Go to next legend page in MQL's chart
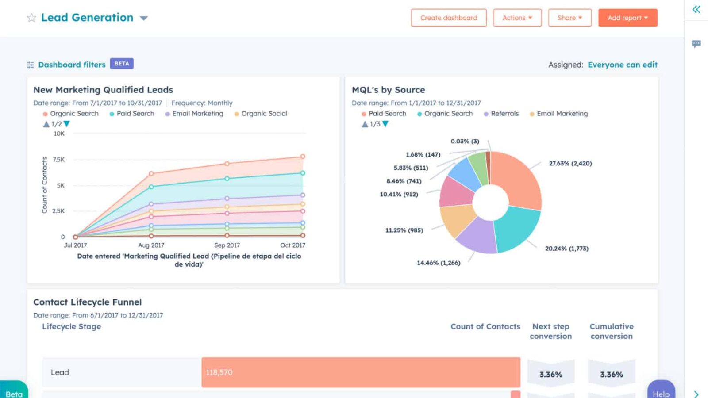This screenshot has height=398, width=708. tap(385, 124)
